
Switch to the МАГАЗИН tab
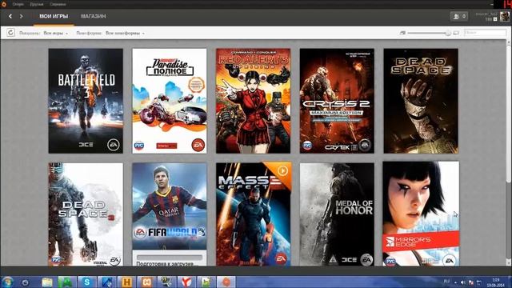click(94, 16)
